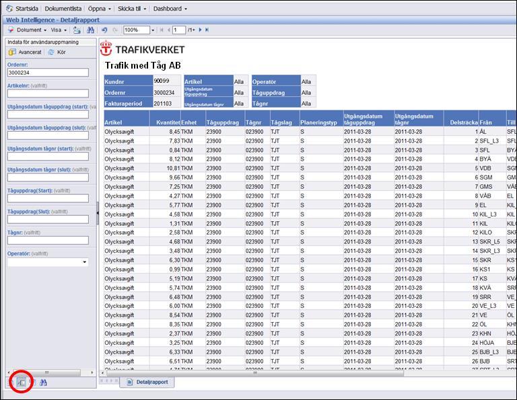517x400 pixels.
Task: Click the Utgångsdatum tågnr (slut) field
Action: click(x=48, y=177)
